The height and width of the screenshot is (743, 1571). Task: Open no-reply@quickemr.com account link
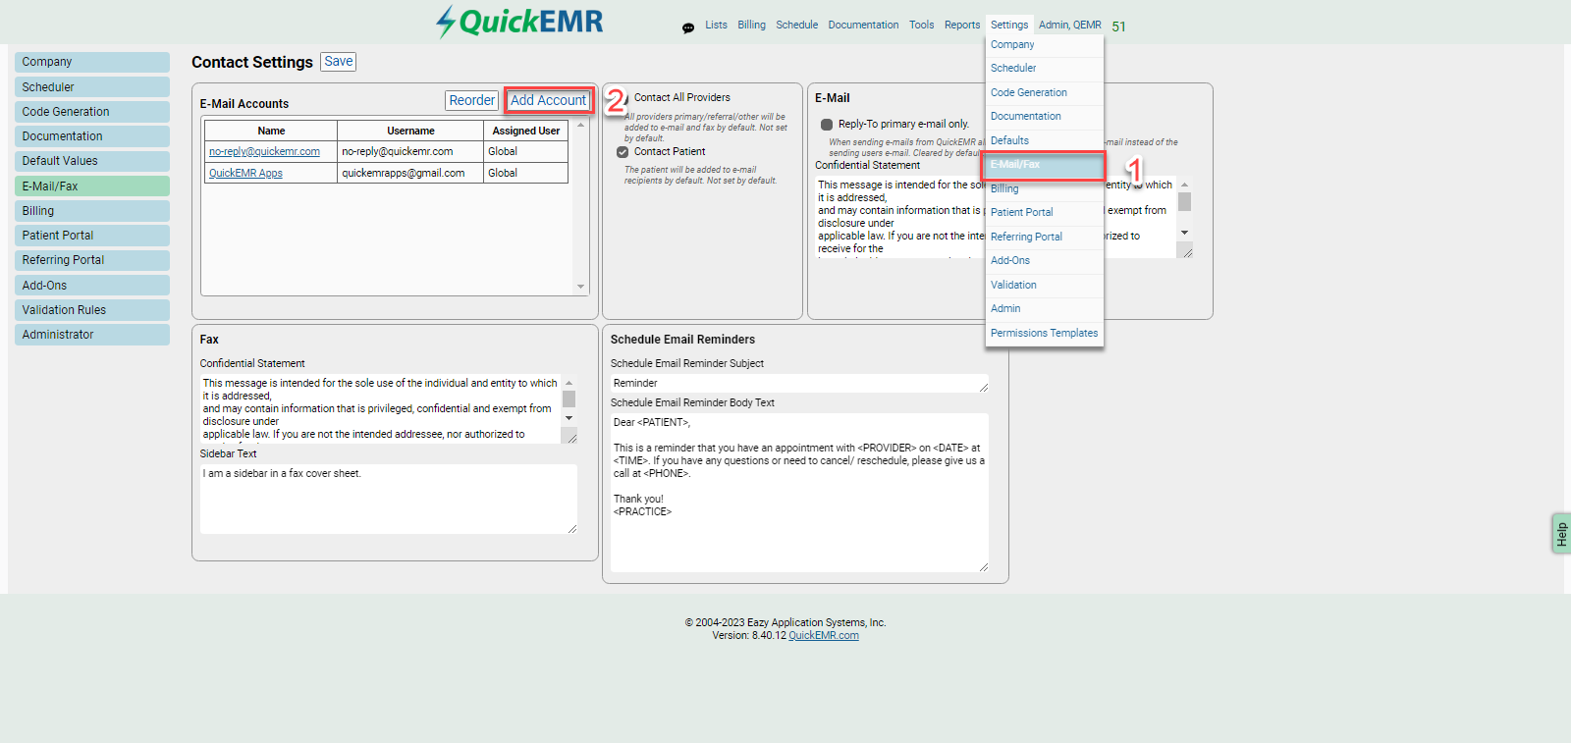264,152
